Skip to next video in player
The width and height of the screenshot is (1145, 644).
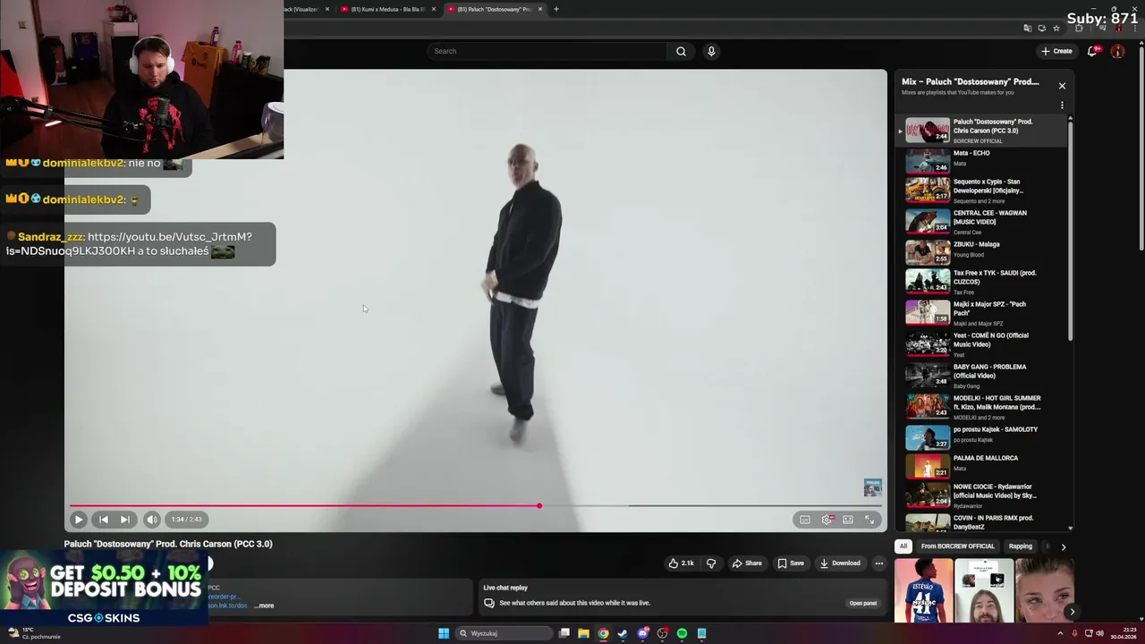point(125,519)
